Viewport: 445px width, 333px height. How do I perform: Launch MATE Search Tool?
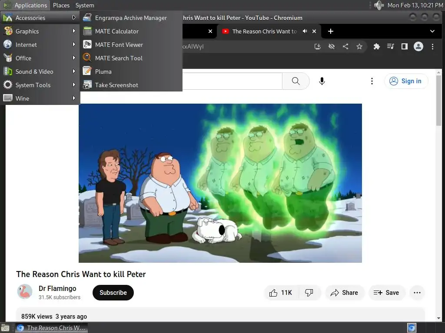pos(131,58)
